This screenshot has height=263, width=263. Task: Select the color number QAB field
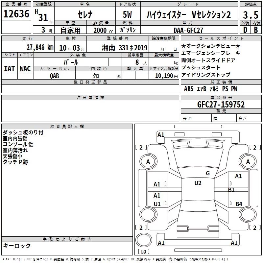pos(55,76)
